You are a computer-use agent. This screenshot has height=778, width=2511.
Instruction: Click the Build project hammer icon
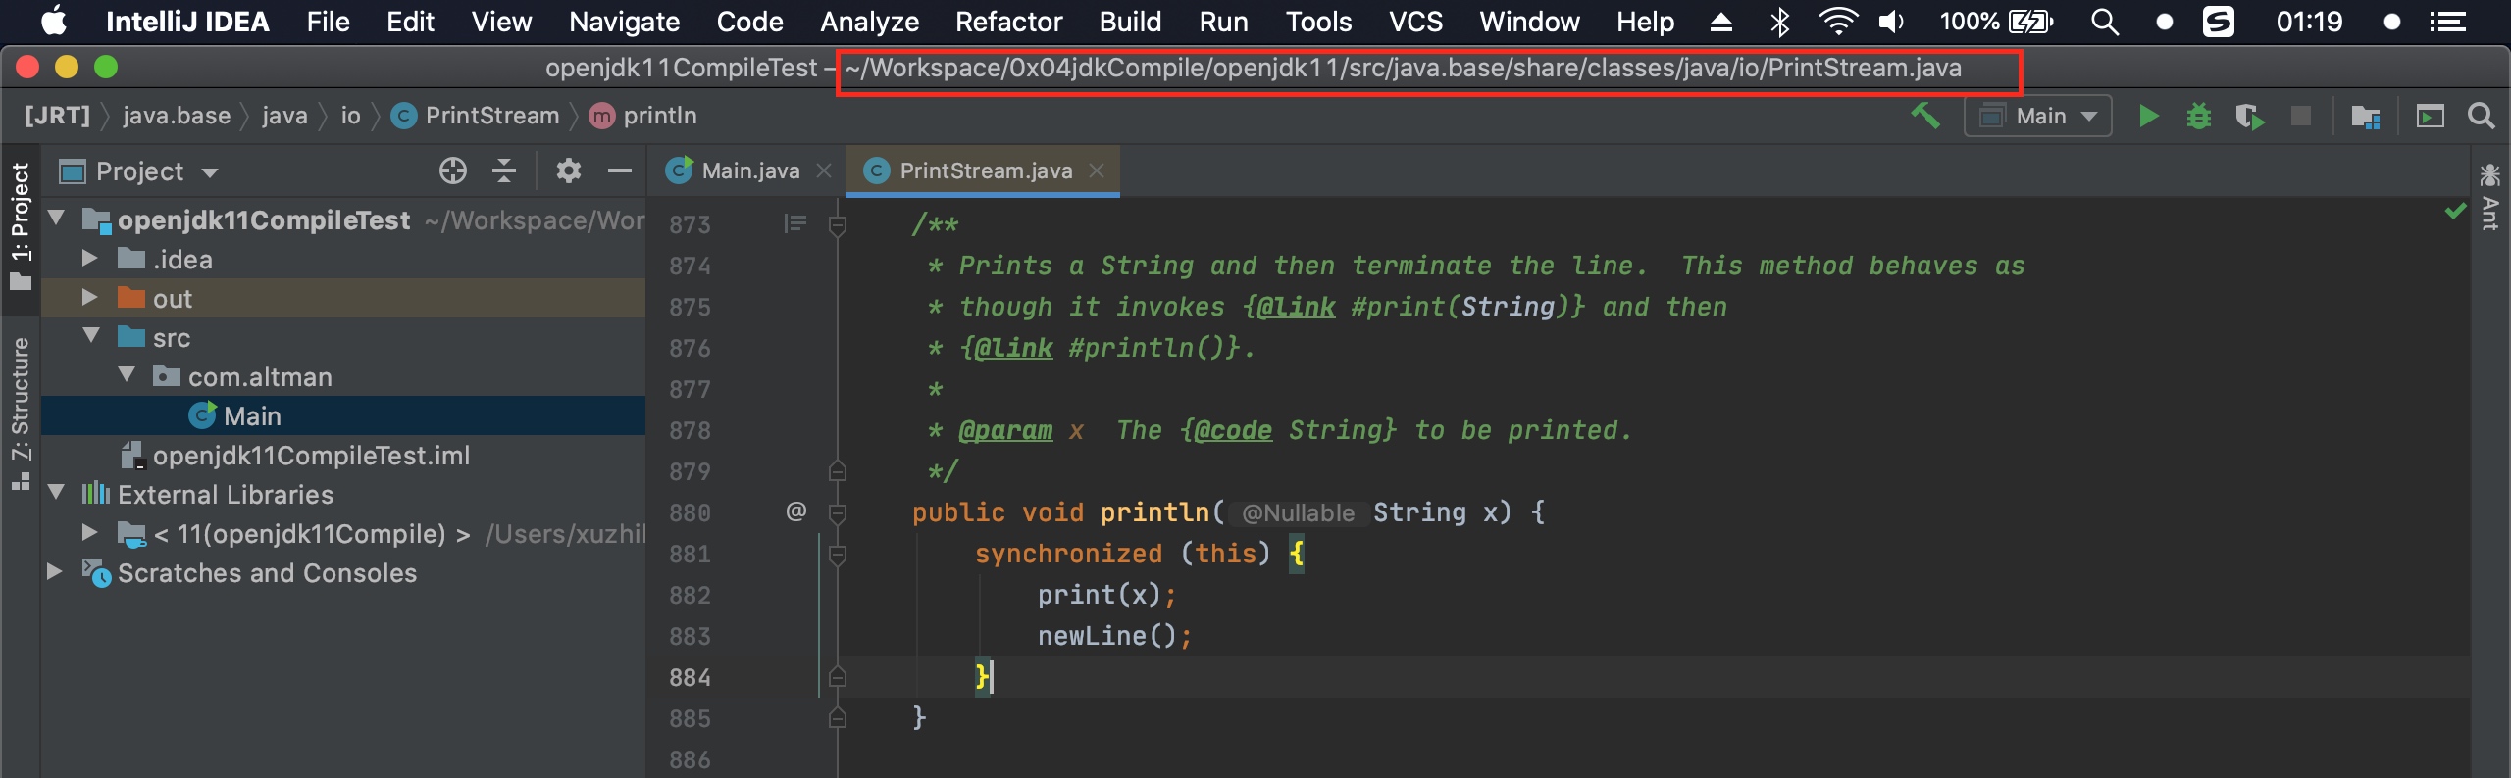[1925, 116]
